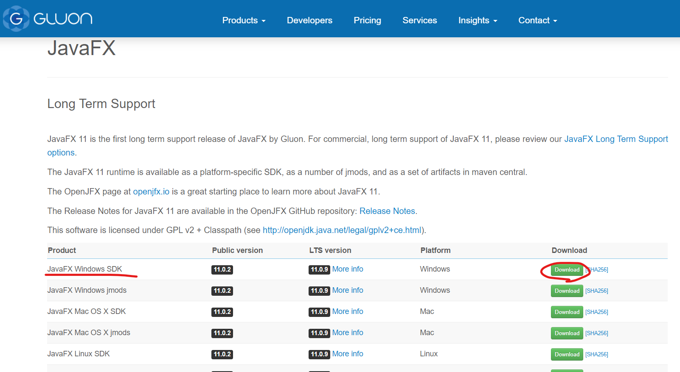Open More info for Windows jmods LTS version

(348, 290)
